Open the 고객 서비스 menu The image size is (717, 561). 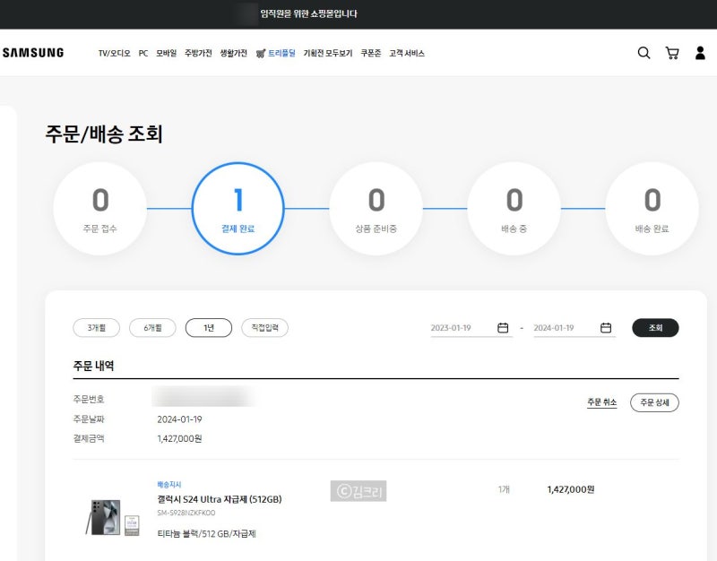[x=407, y=54]
